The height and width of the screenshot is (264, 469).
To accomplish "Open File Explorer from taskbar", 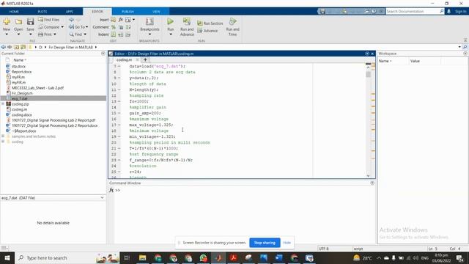I will [x=142, y=257].
